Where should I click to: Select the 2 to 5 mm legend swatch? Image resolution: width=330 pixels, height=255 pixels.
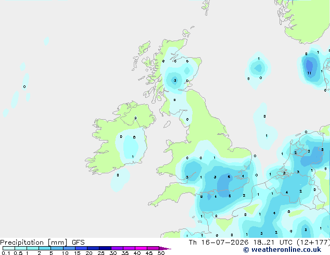(x=45, y=248)
